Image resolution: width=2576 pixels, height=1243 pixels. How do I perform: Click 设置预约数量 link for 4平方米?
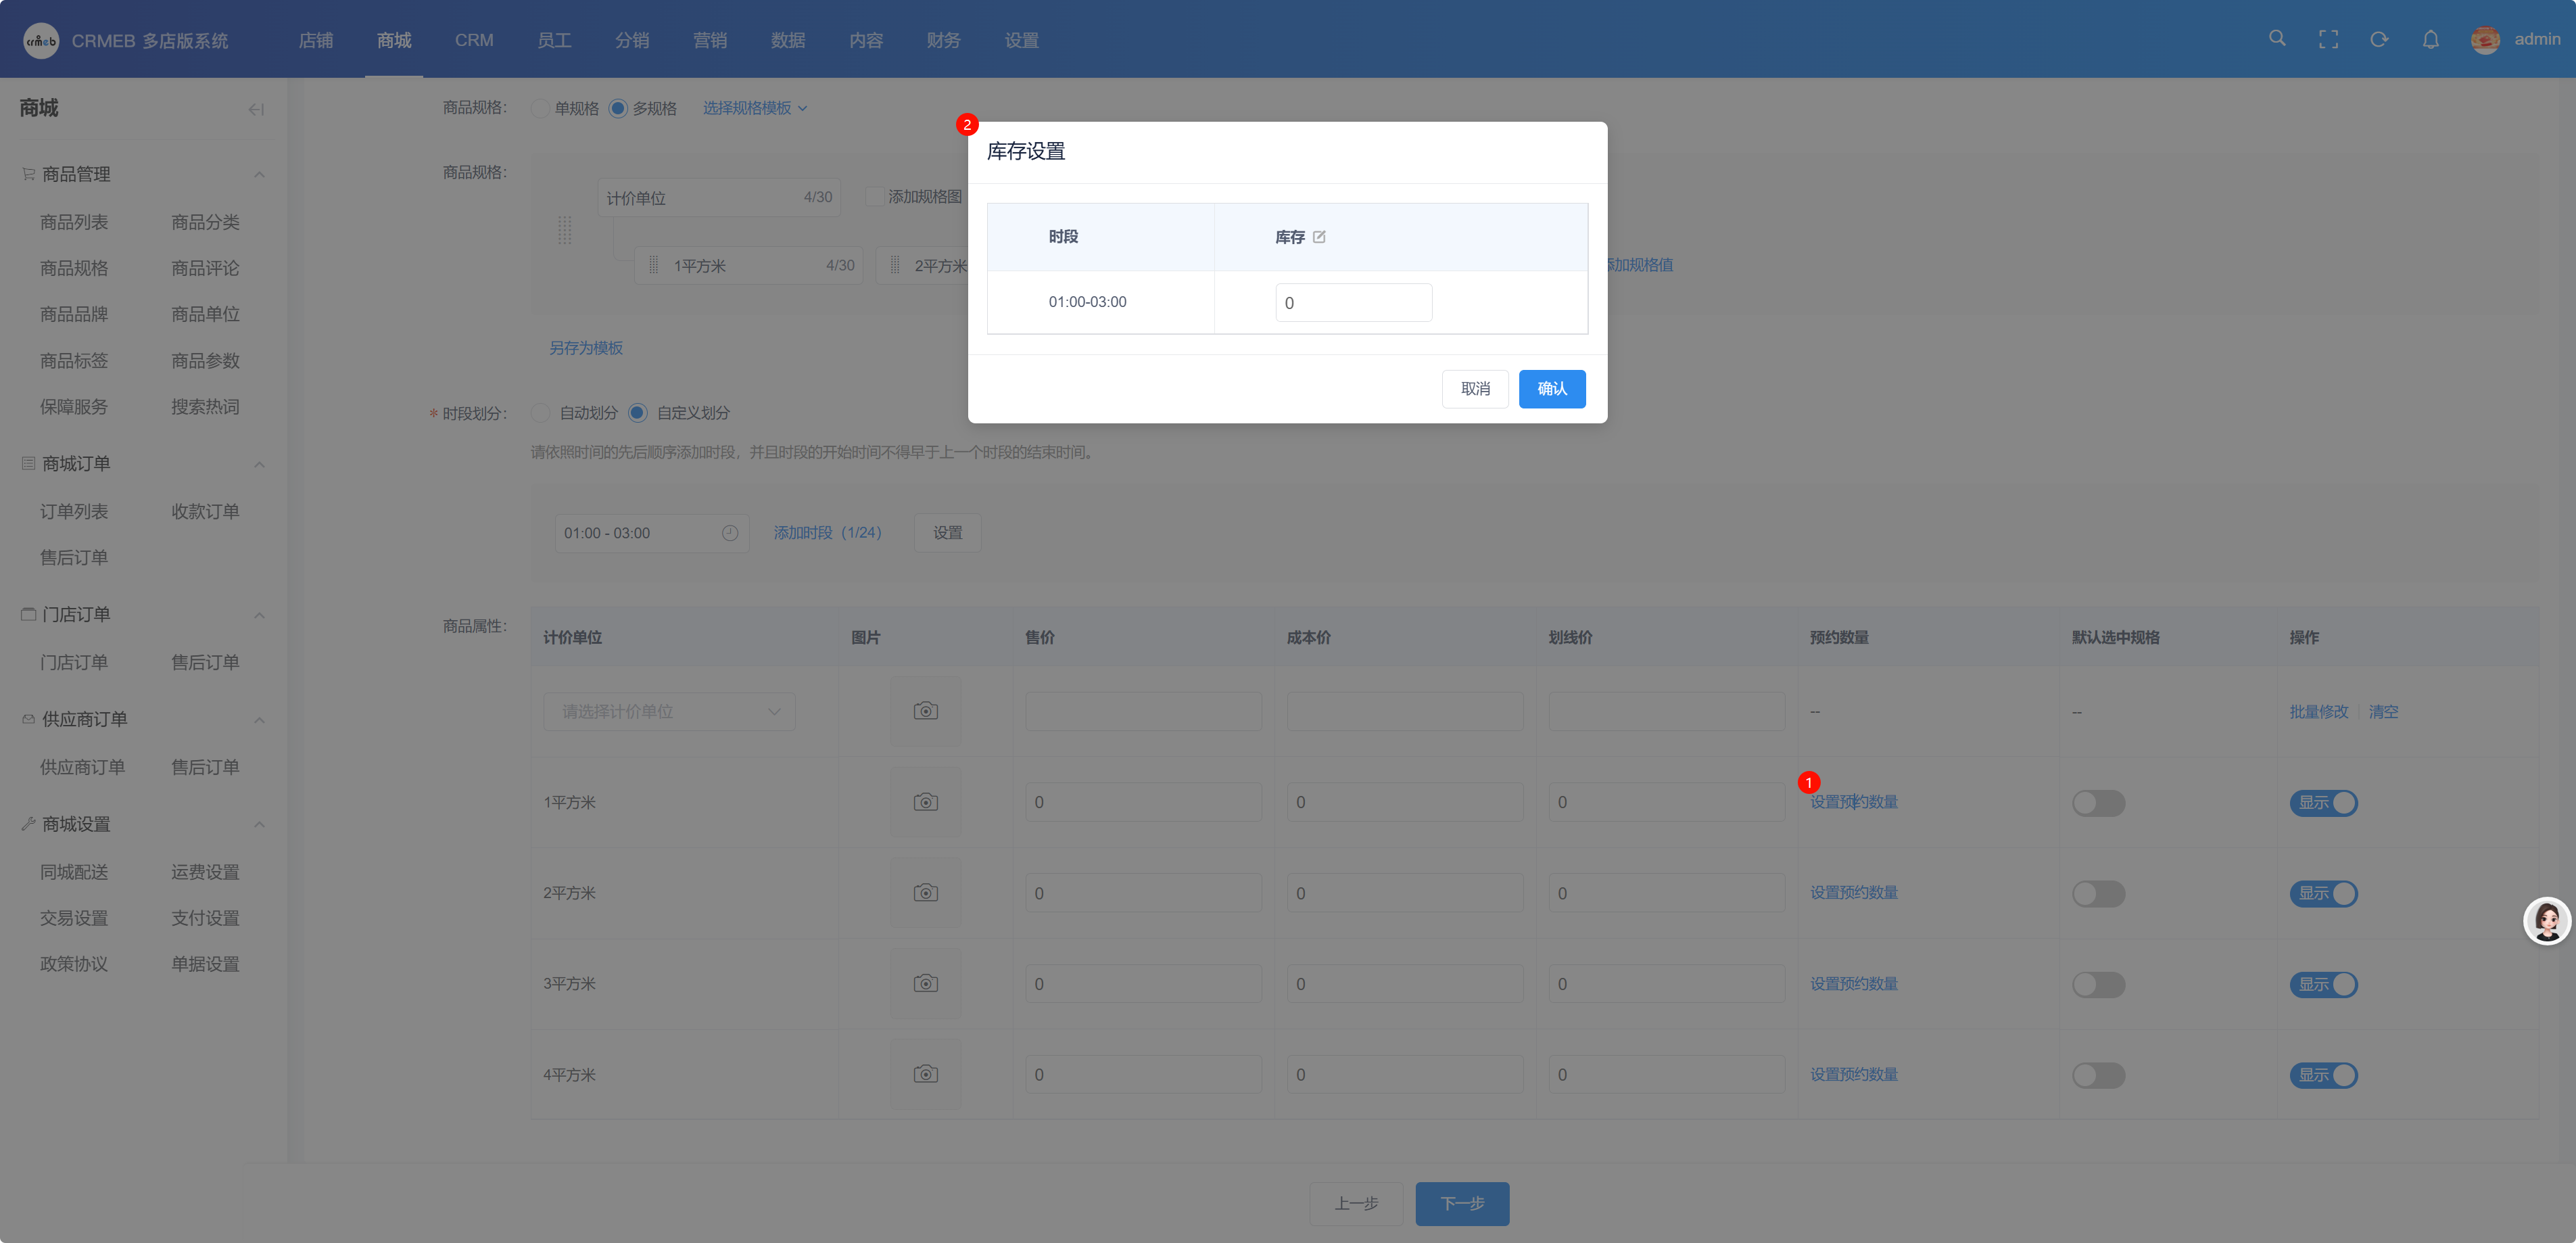coord(1853,1074)
